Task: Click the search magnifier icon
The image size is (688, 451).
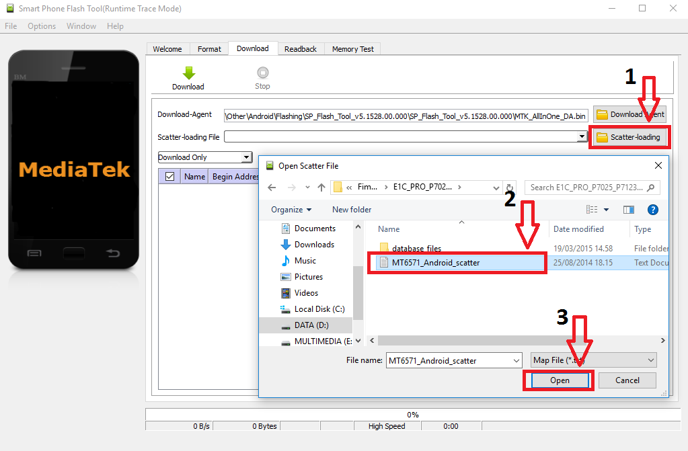Action: pos(651,188)
